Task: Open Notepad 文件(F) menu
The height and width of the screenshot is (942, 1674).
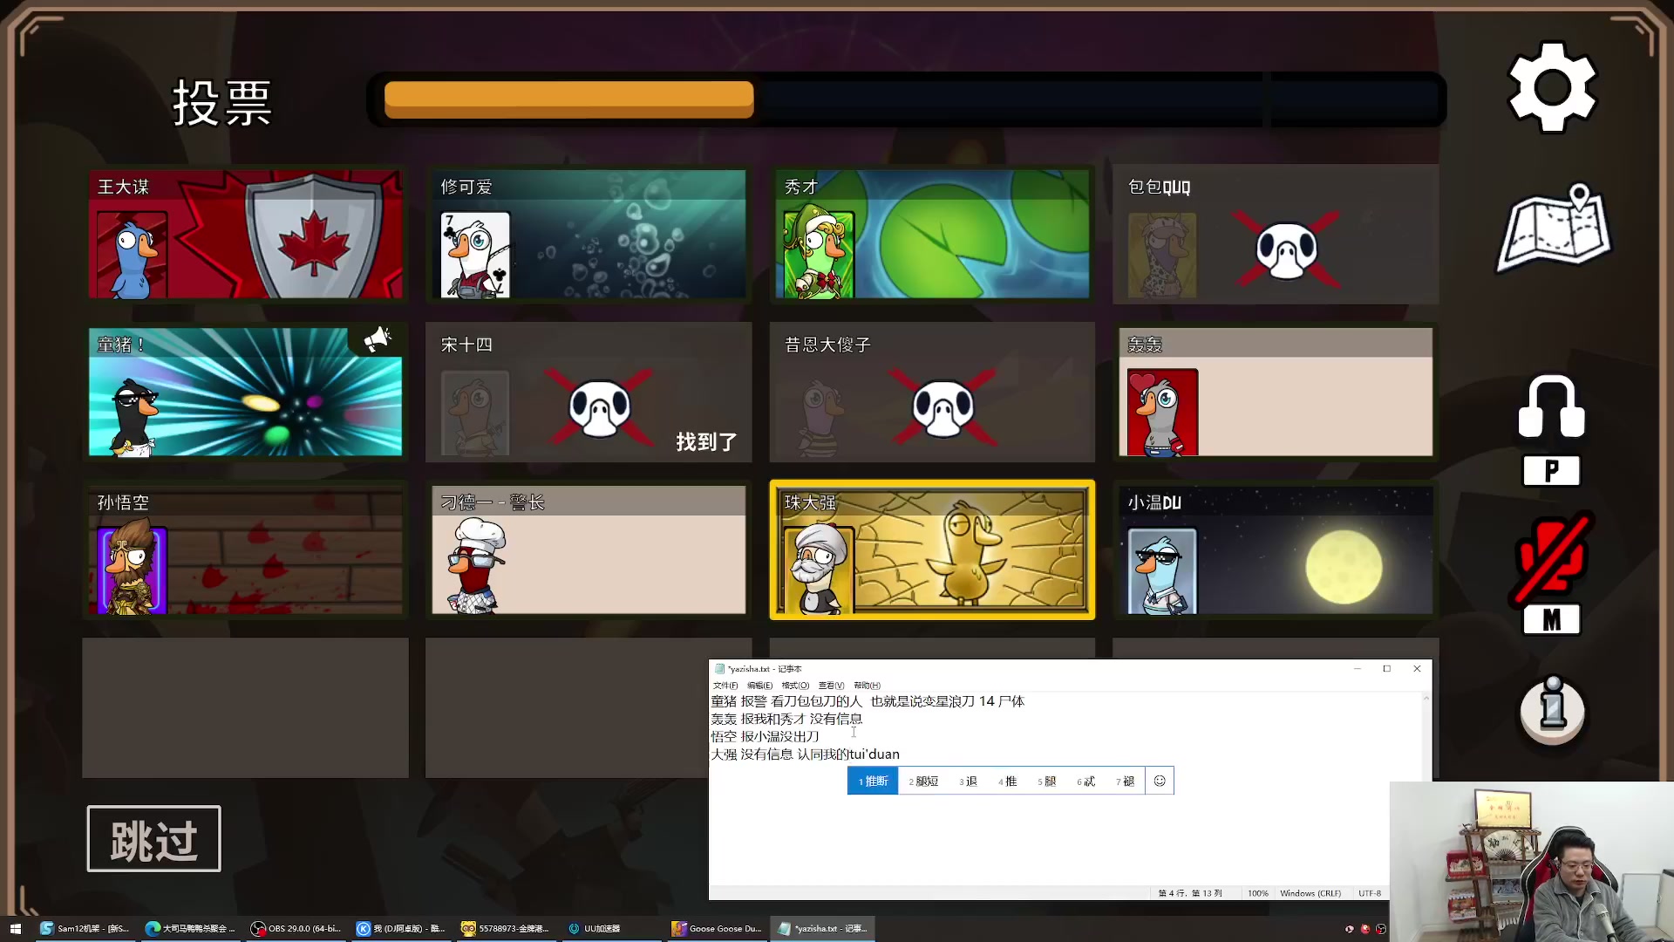Action: point(725,686)
